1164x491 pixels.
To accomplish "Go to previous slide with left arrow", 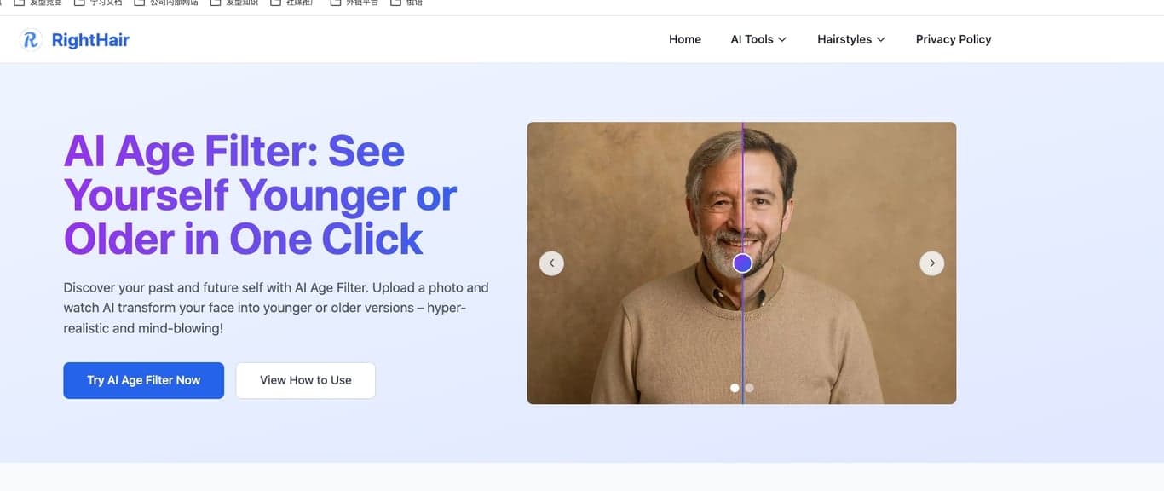I will [x=551, y=263].
